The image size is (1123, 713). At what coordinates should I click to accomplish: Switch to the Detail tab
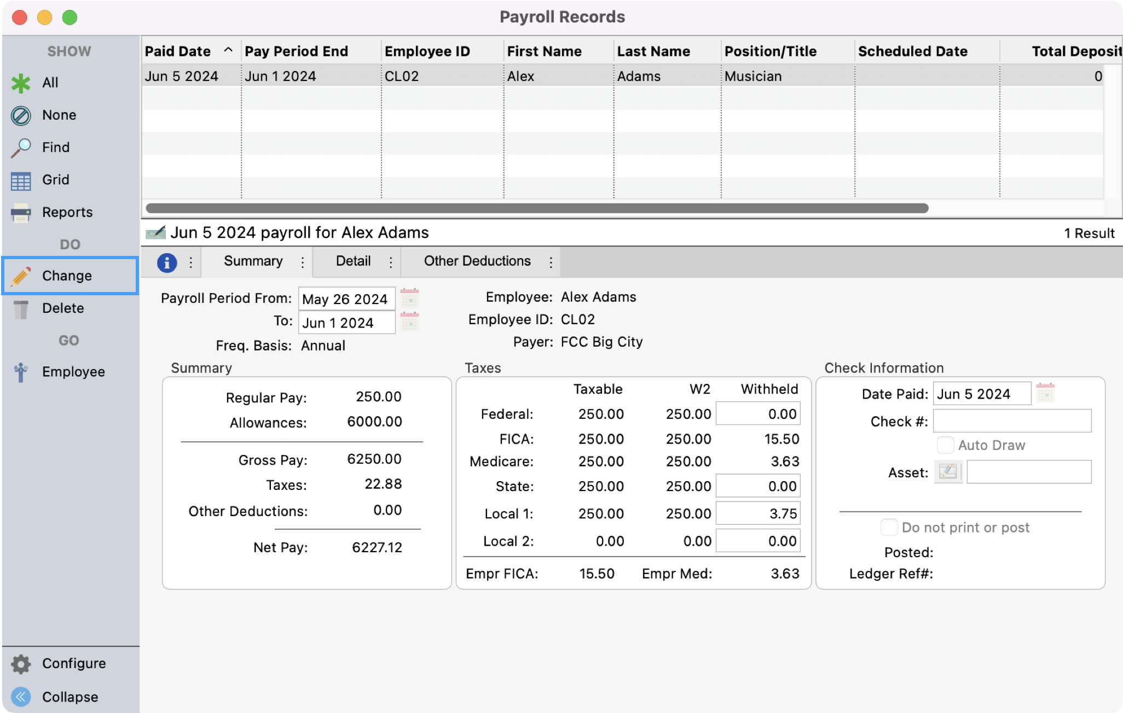[353, 261]
